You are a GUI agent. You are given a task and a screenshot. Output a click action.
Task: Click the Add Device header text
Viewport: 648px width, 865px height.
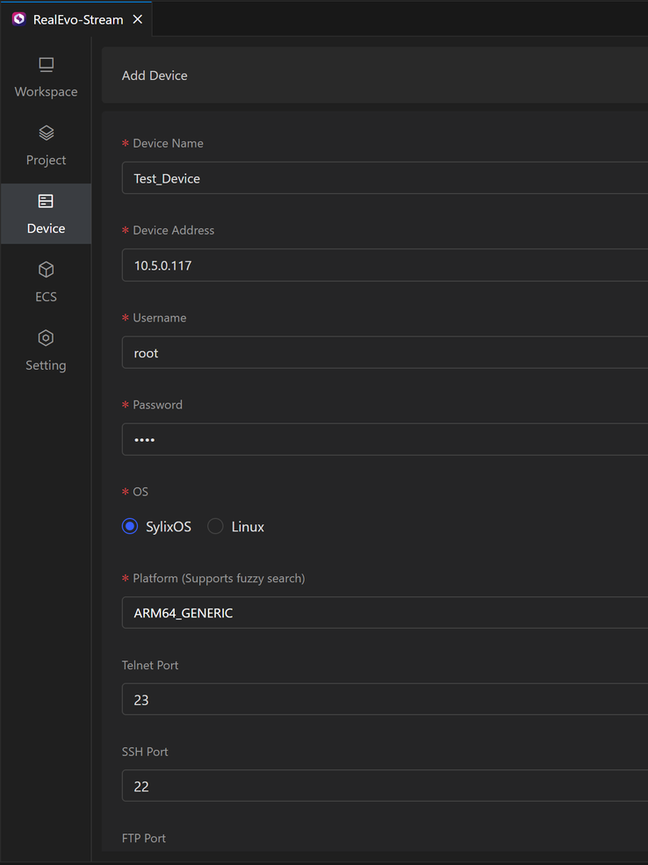[x=155, y=76]
